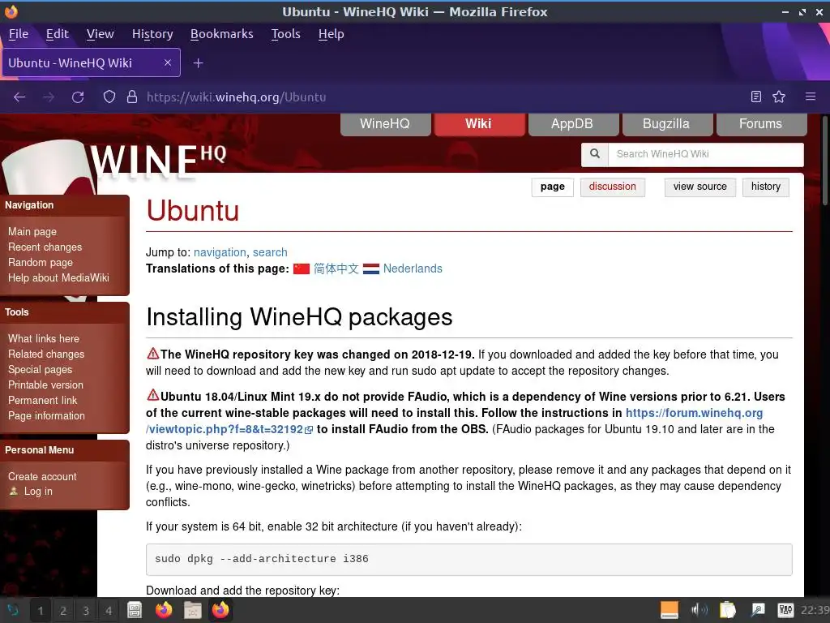This screenshot has height=623, width=830.
Task: Open the View menu
Action: click(x=100, y=34)
